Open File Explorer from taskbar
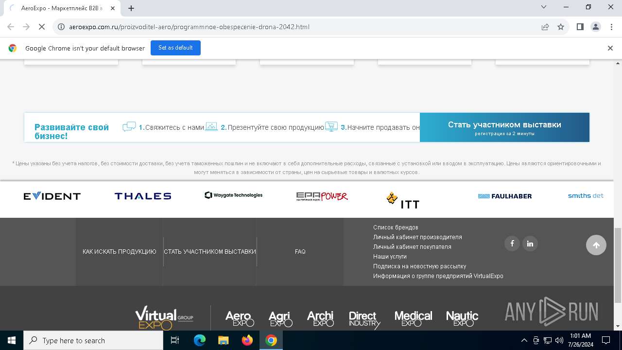Image resolution: width=622 pixels, height=350 pixels. pos(224,340)
